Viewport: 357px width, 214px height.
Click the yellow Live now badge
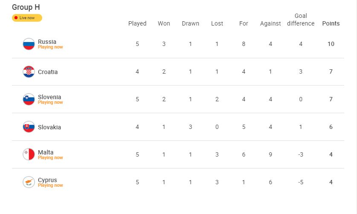[x=27, y=18]
